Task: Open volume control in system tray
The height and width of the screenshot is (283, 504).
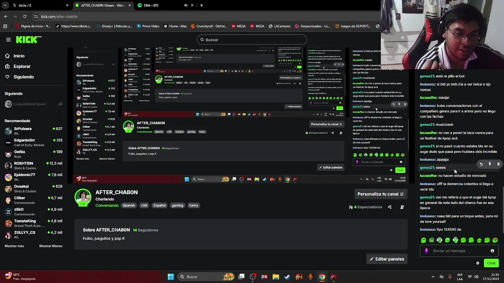Action: click(476, 277)
